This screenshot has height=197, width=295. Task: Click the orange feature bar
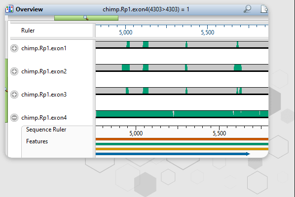click(x=182, y=139)
